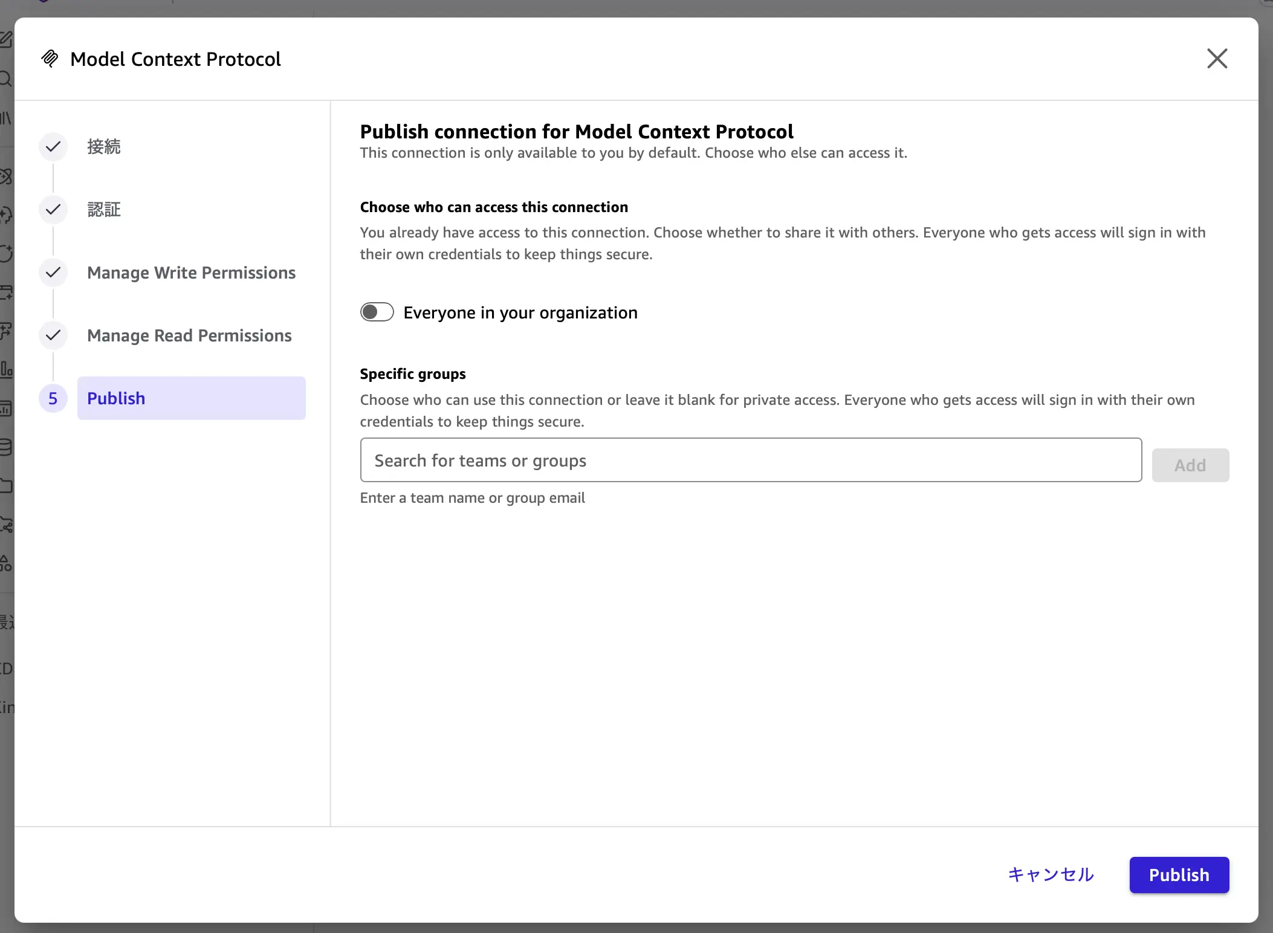Click the Model Context Protocol logo icon
1273x933 pixels.
click(x=50, y=59)
